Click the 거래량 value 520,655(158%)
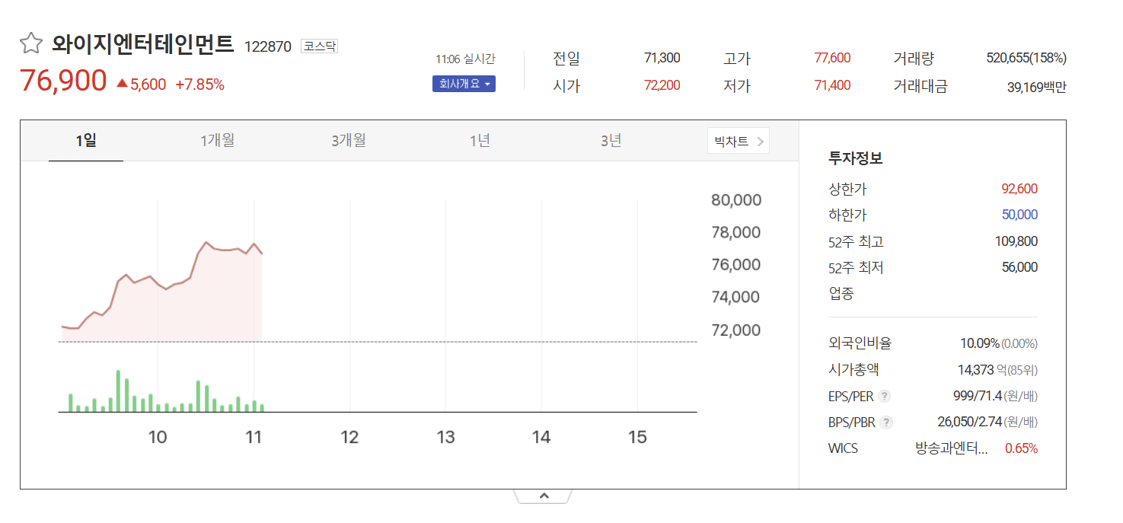1123x523 pixels. 1026,58
